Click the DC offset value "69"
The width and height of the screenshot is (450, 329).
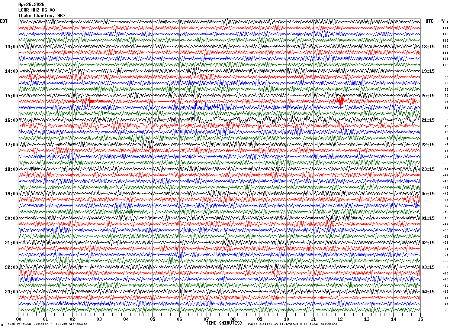446,102
